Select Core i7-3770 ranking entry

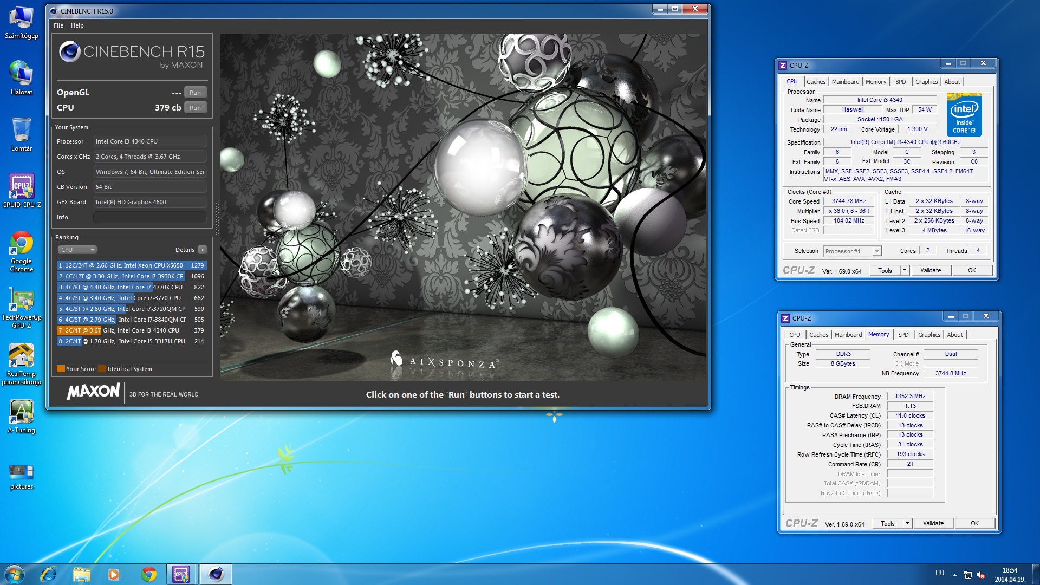click(132, 298)
